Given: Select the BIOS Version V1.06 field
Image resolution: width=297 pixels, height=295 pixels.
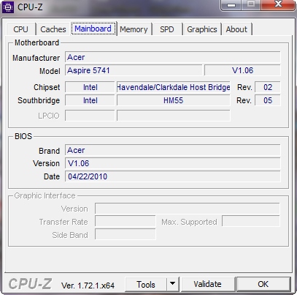Looking at the screenshot, I should click(173, 163).
